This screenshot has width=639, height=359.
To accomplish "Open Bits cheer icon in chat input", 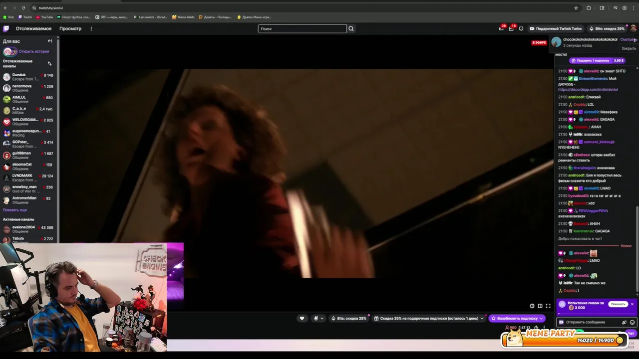I will pyautogui.click(x=624, y=322).
